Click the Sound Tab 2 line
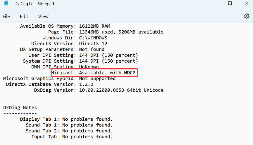Image resolution: width=253 pixels, height=145 pixels. [69, 131]
